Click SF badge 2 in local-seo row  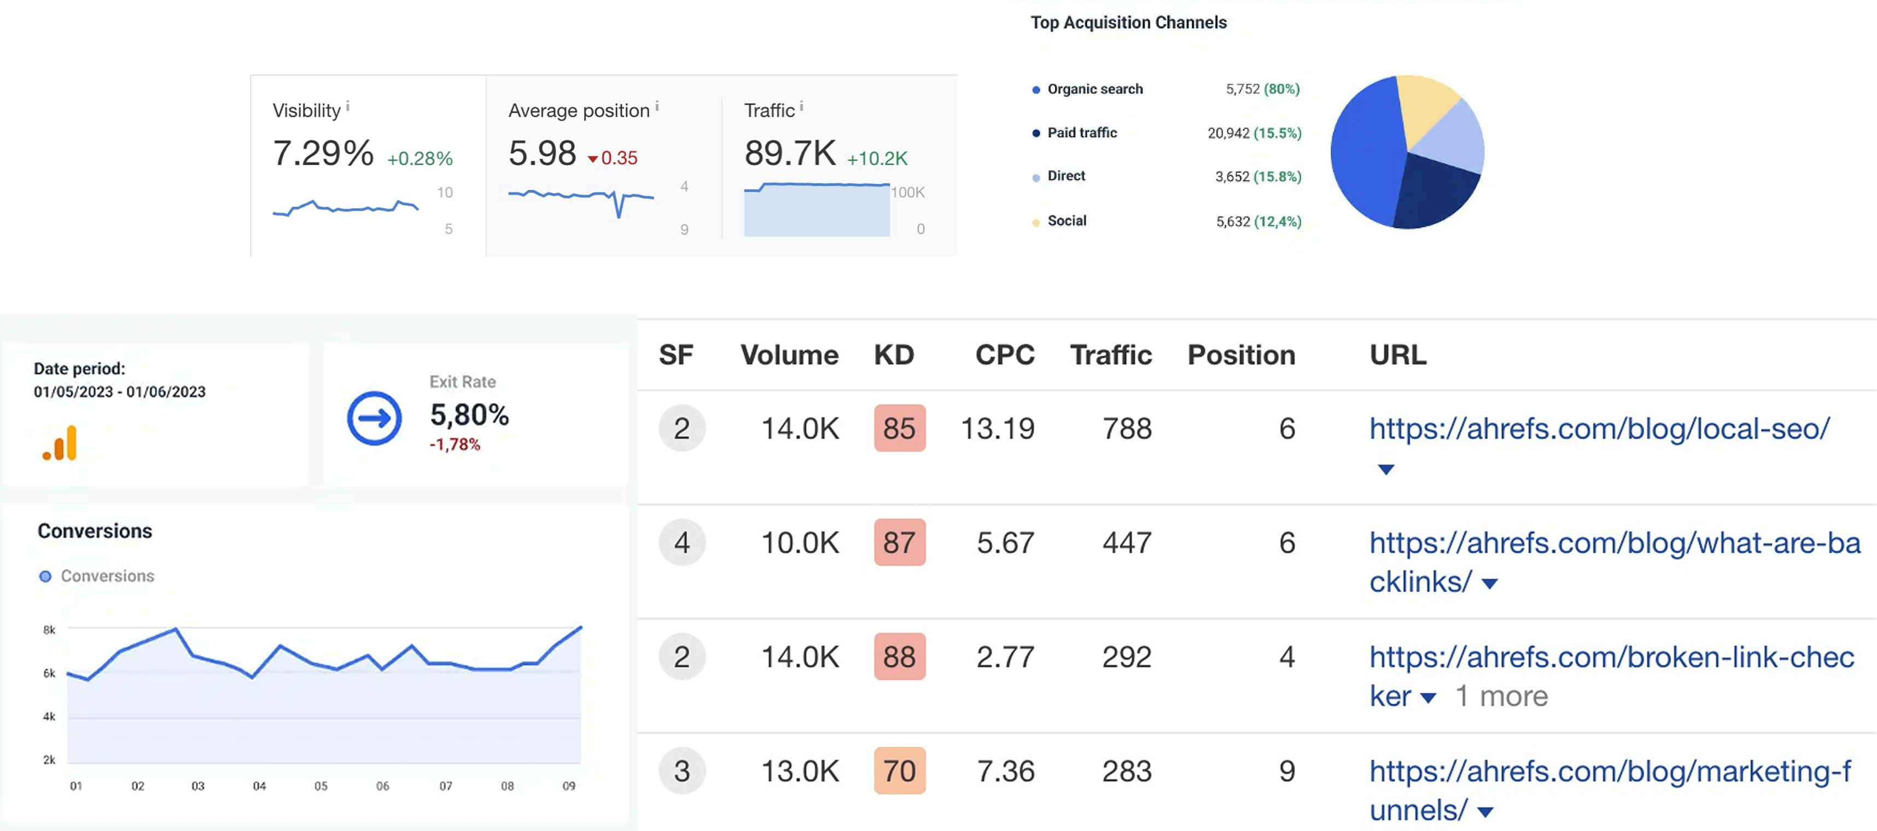point(681,428)
